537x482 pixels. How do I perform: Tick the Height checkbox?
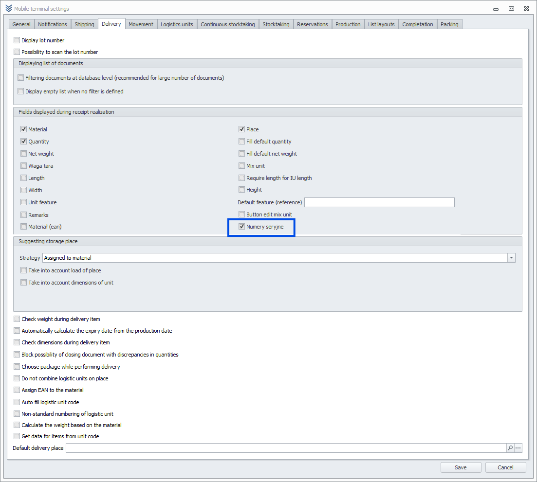242,190
